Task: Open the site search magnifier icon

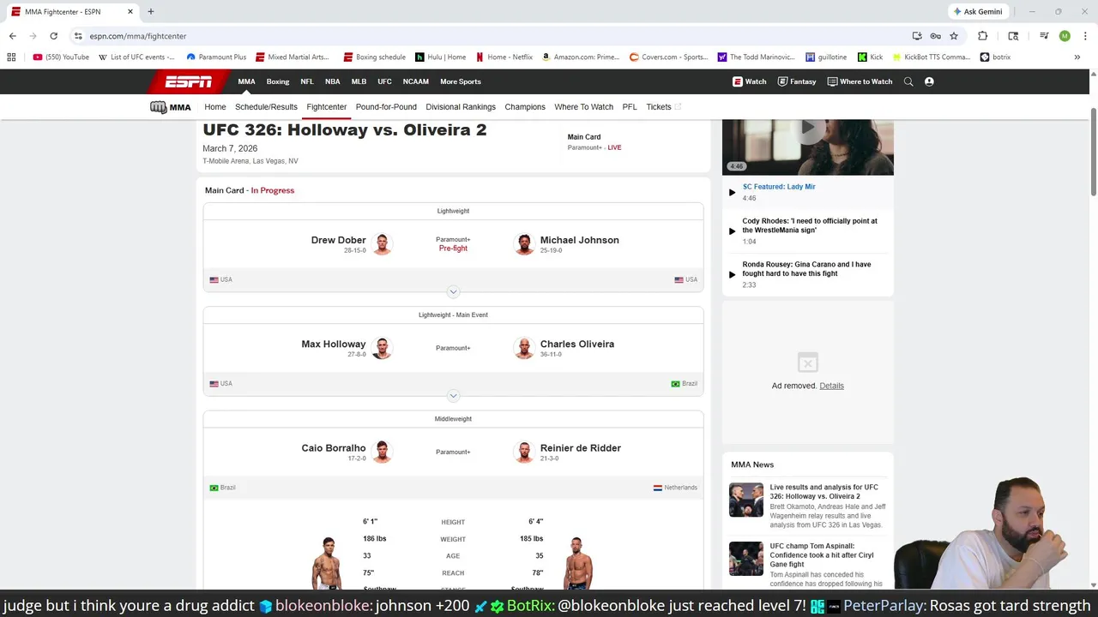Action: pos(908,81)
